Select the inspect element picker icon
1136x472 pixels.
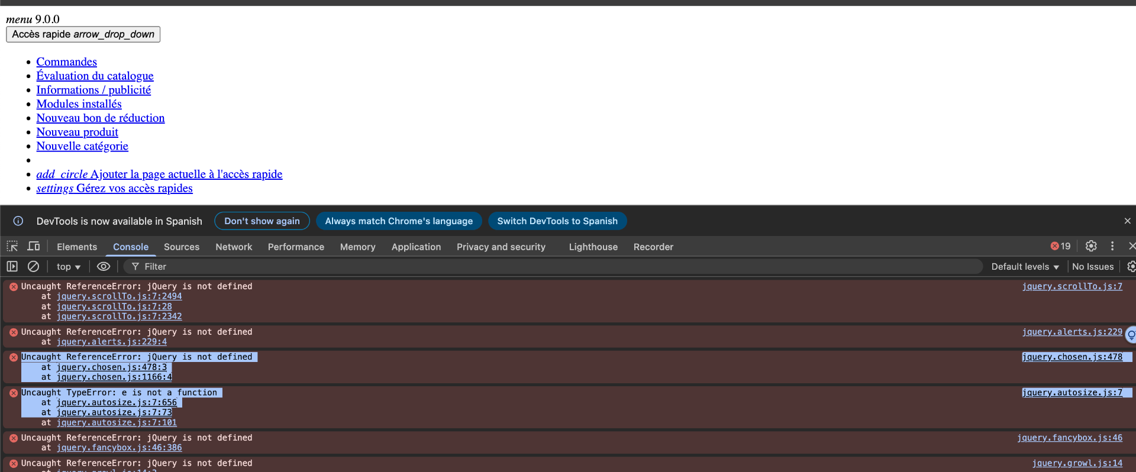click(12, 246)
